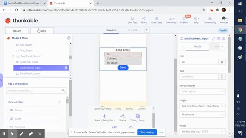Open Windows Start menu
246x138 pixels.
coord(240,4)
